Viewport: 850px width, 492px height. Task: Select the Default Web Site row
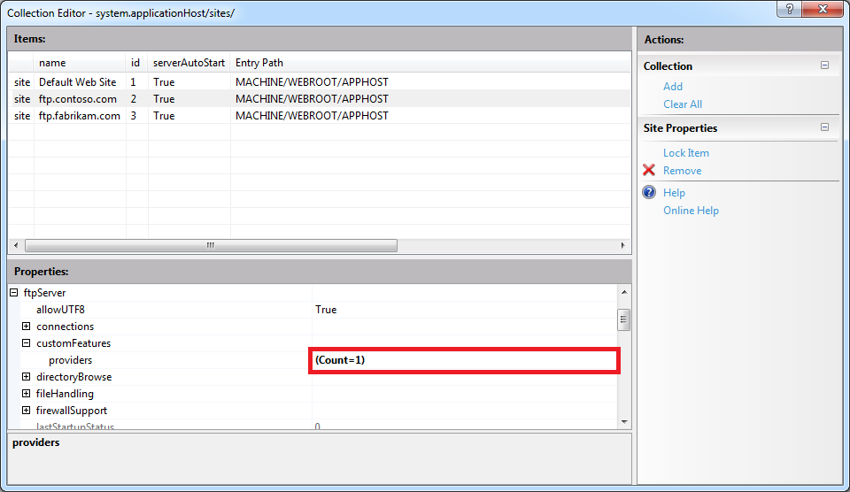point(77,82)
